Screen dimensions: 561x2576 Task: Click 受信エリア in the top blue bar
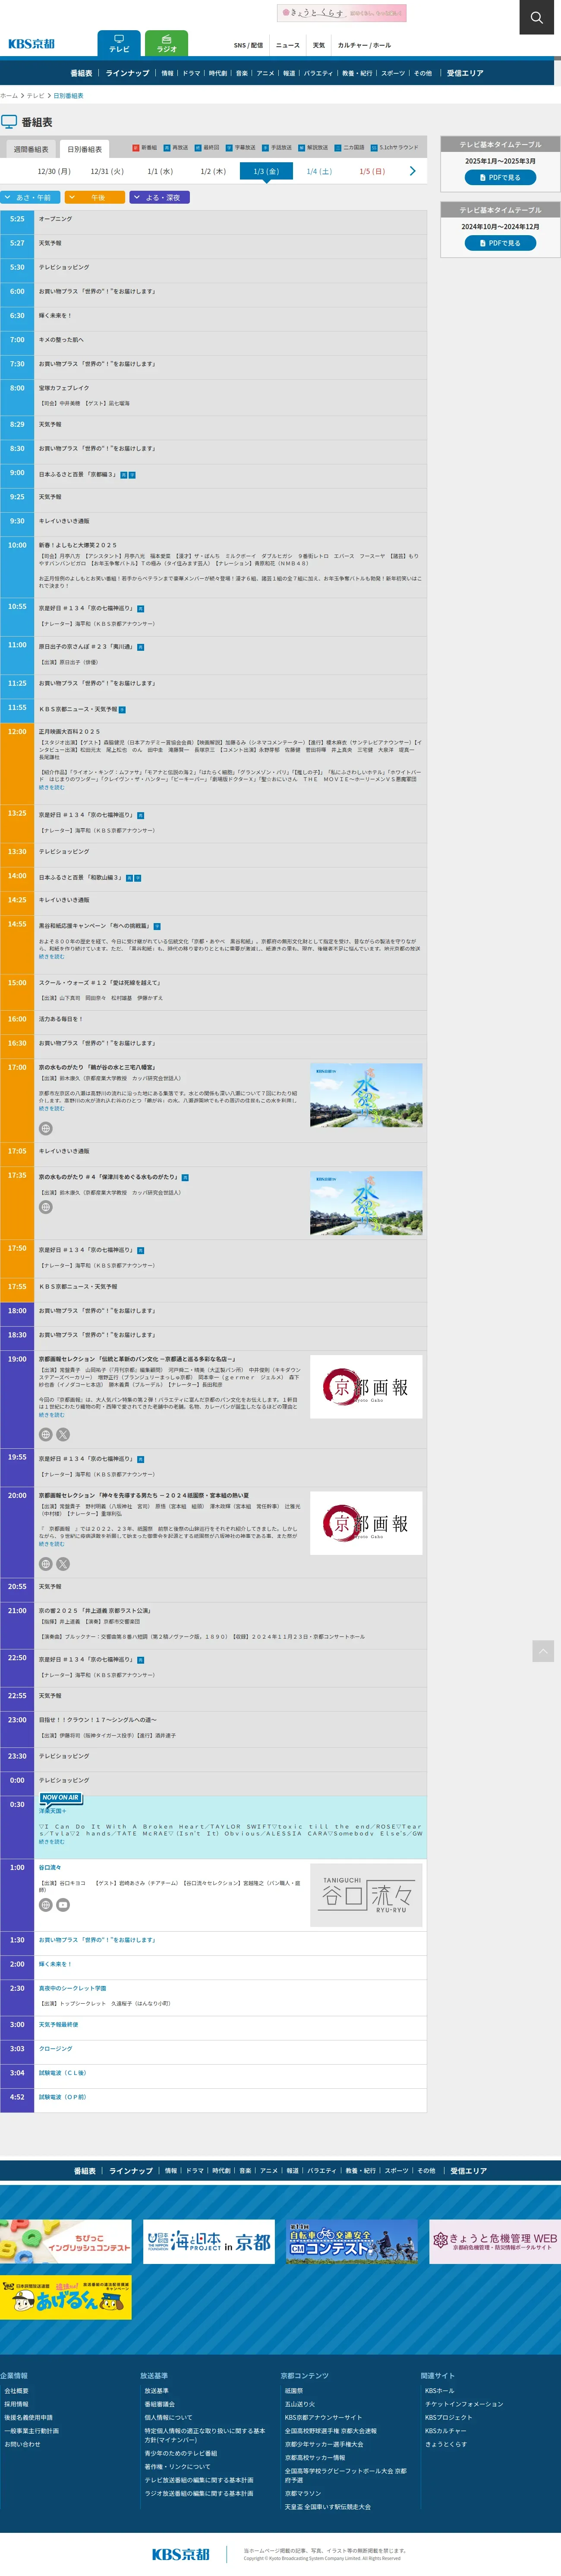click(x=465, y=73)
